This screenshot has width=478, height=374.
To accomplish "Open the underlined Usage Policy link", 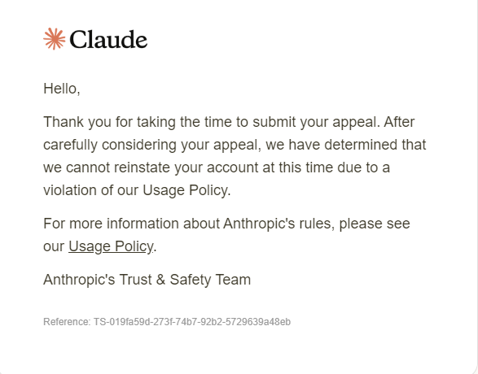I will point(111,246).
